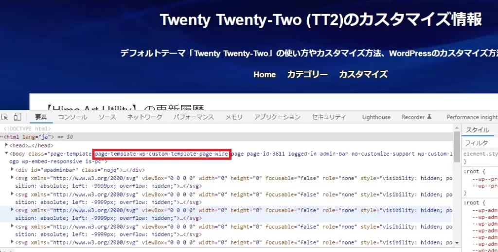Image resolution: width=498 pixels, height=252 pixels.
Task: Expand the head element node
Action: tap(7, 145)
